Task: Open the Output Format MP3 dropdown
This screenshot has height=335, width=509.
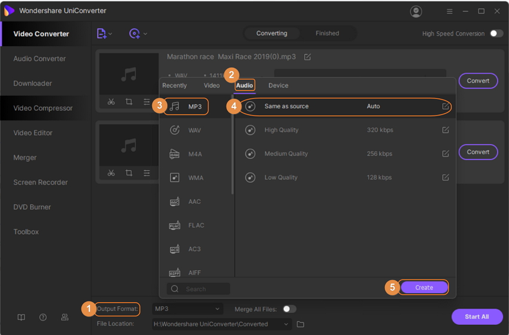Action: (x=187, y=309)
